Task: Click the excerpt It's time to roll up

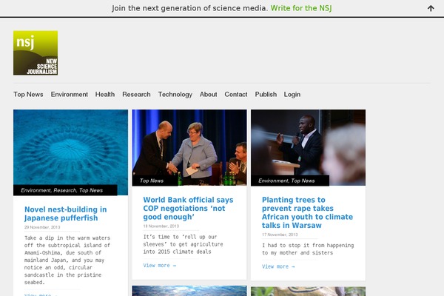Action: [x=183, y=244]
